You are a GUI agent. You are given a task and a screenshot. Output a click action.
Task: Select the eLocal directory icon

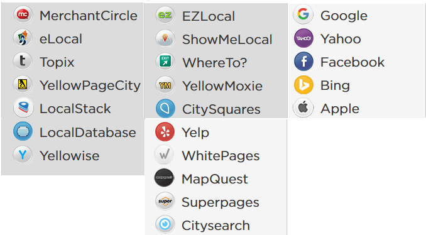23,38
